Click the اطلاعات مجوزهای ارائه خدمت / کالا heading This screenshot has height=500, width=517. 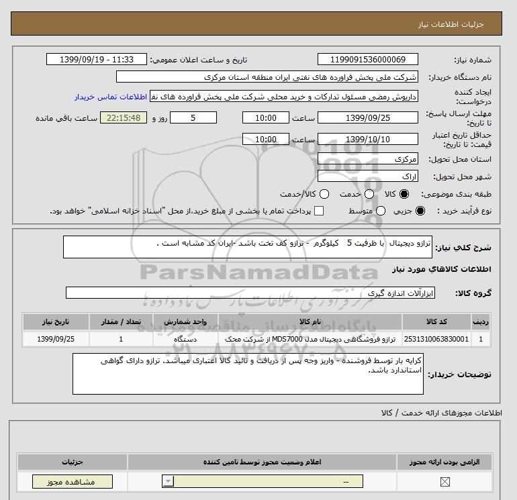[441, 413]
